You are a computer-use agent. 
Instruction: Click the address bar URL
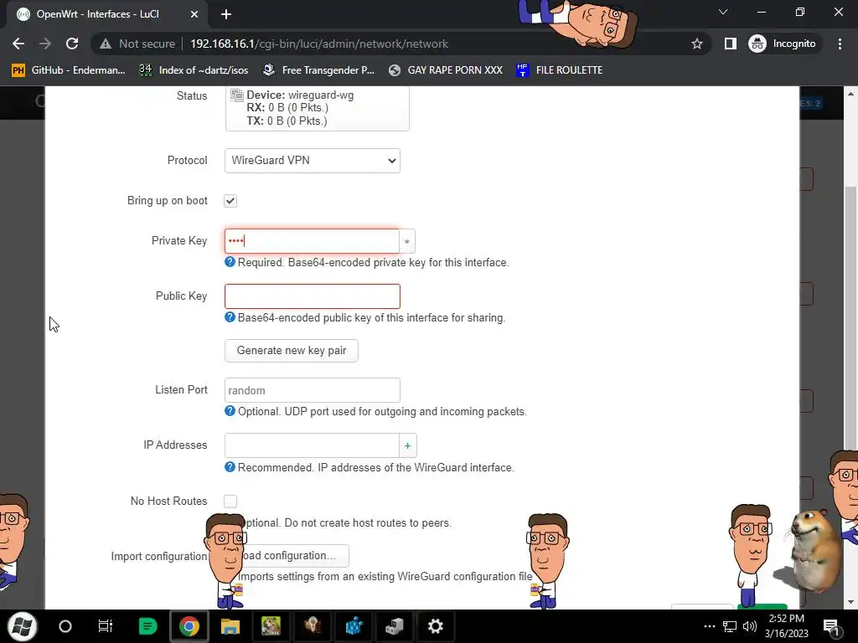pyautogui.click(x=319, y=44)
